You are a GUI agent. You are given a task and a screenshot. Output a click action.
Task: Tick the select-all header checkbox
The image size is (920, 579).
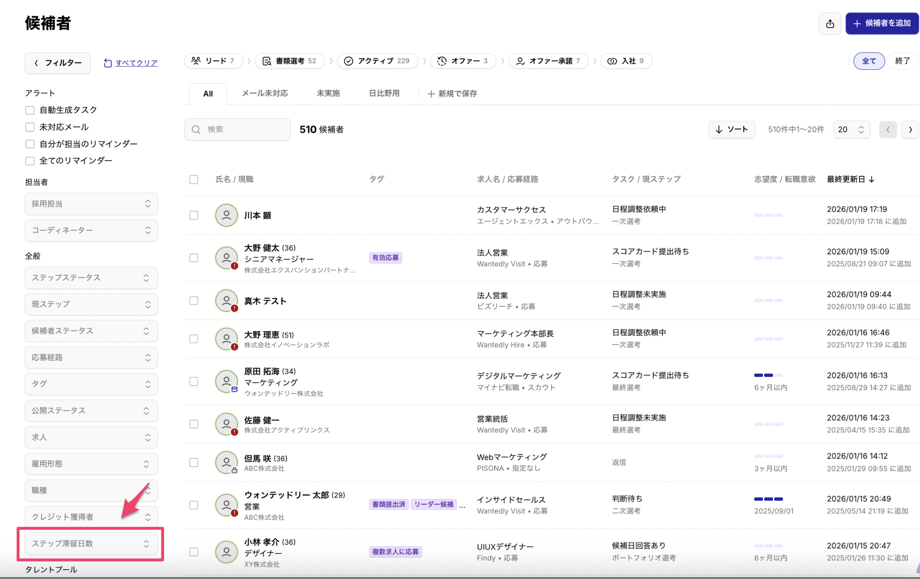pyautogui.click(x=194, y=179)
